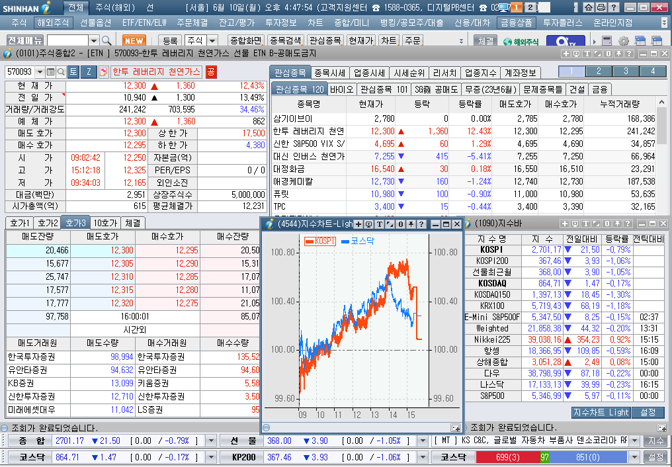This screenshot has width=672, height=467.
Task: Open dropdown next to KP200 ticker
Action: tap(423, 457)
